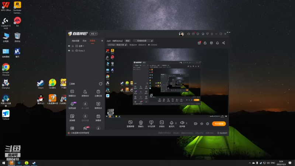
Task: Click the Steam icon in the taskbar
Action: (x=34, y=163)
